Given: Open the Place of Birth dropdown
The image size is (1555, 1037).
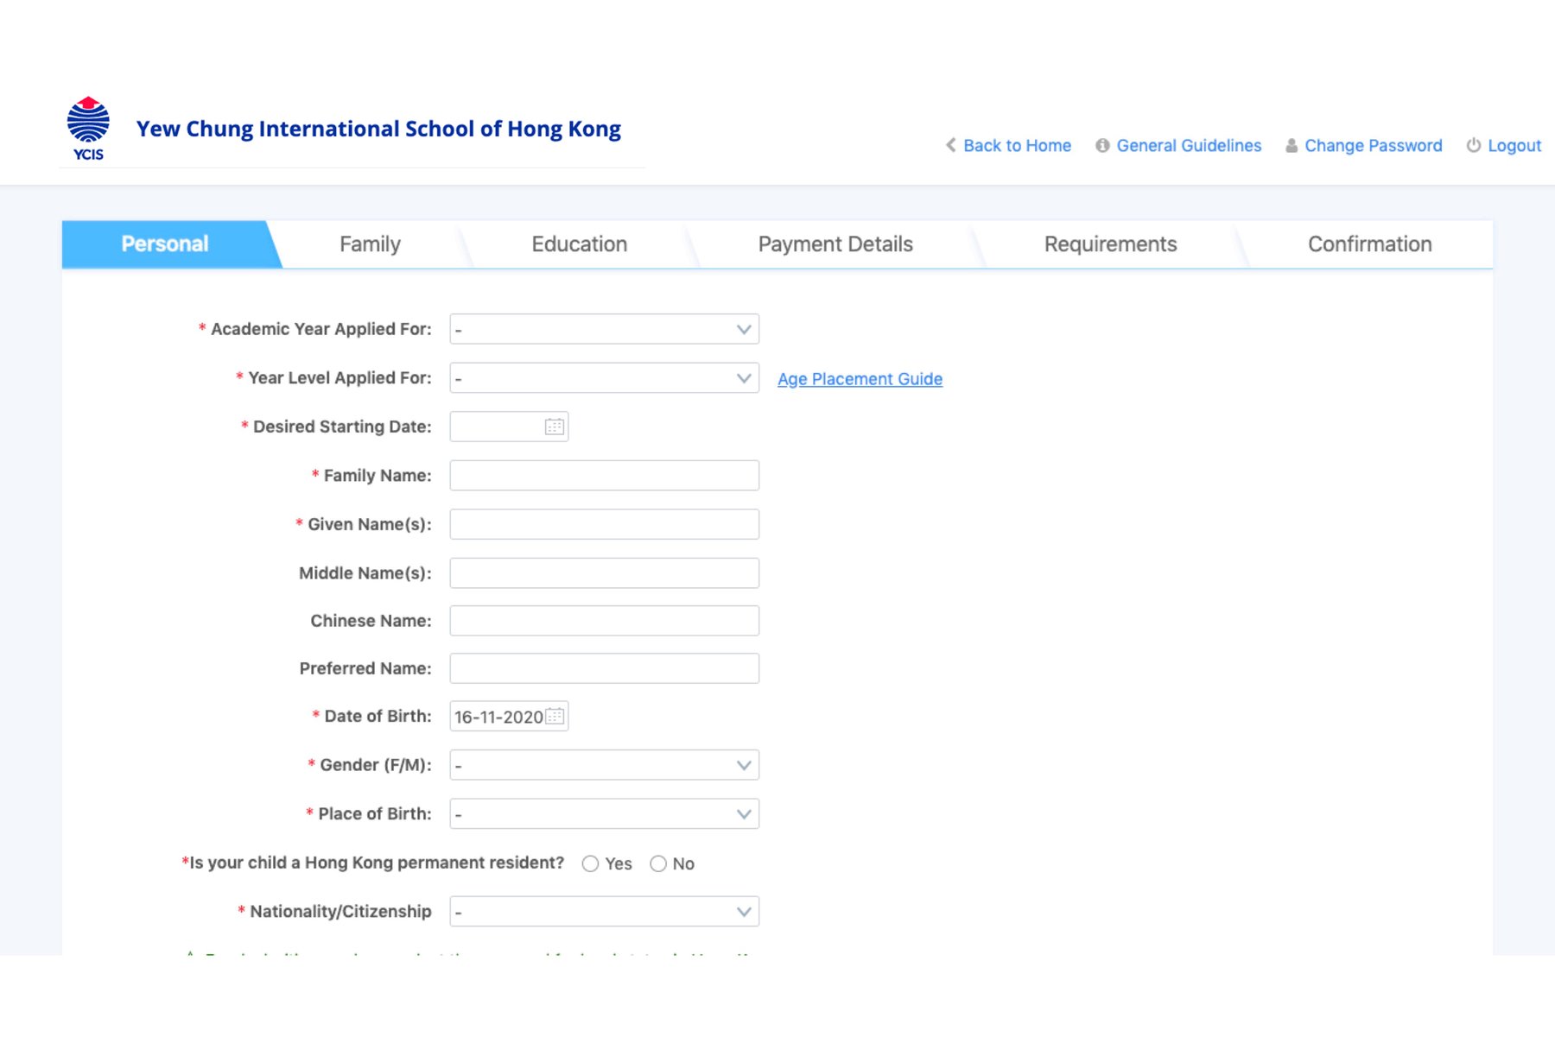Looking at the screenshot, I should tap(604, 814).
